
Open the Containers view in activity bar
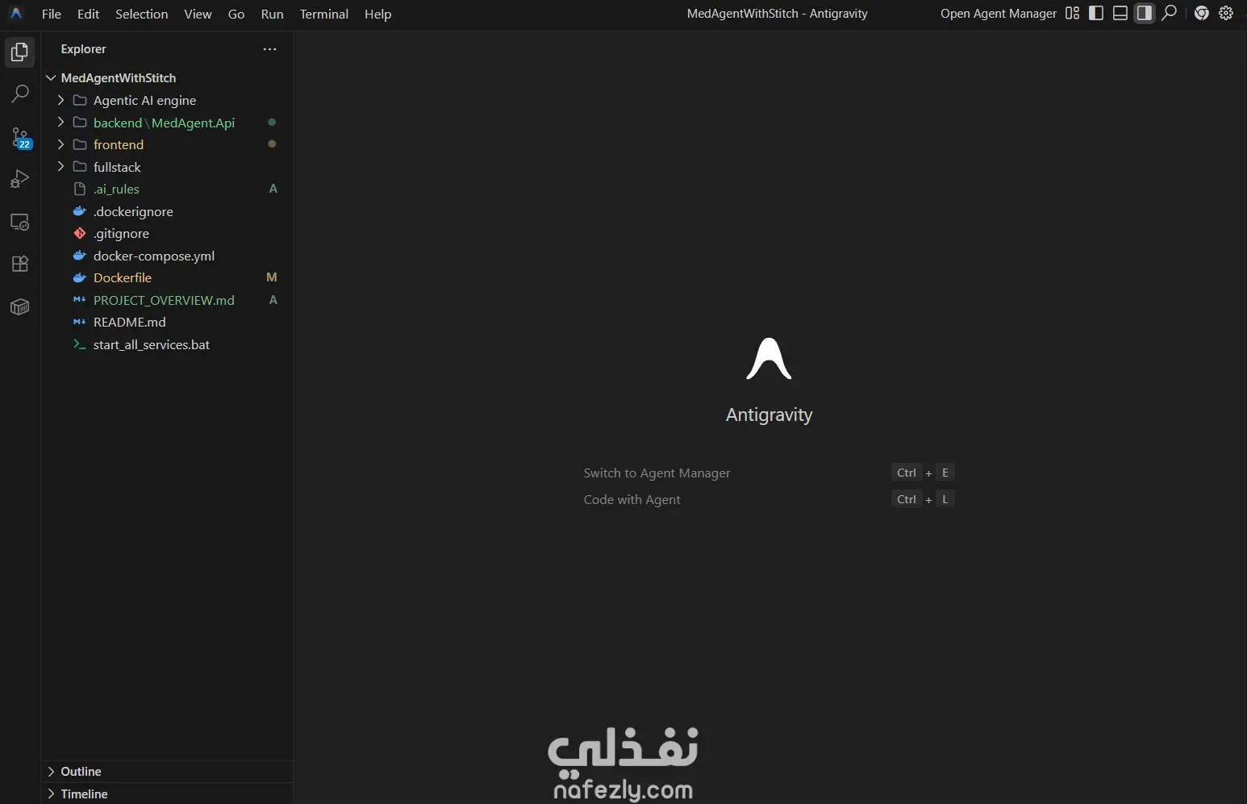point(20,306)
